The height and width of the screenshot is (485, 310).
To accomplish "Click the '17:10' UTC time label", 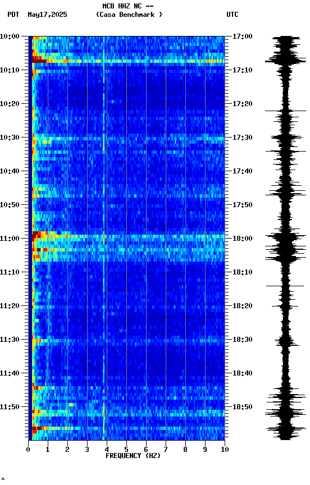I will point(242,70).
